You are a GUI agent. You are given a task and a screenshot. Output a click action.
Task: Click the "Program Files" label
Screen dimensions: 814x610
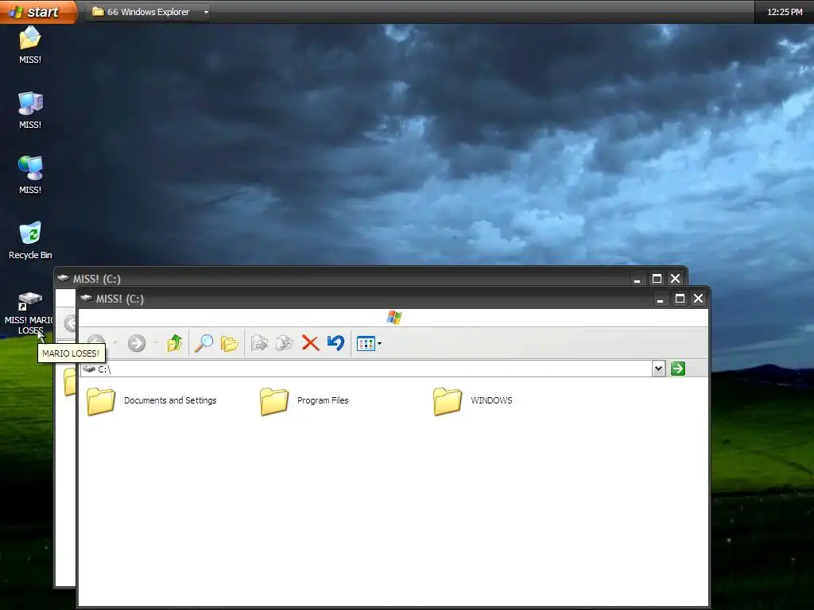323,400
